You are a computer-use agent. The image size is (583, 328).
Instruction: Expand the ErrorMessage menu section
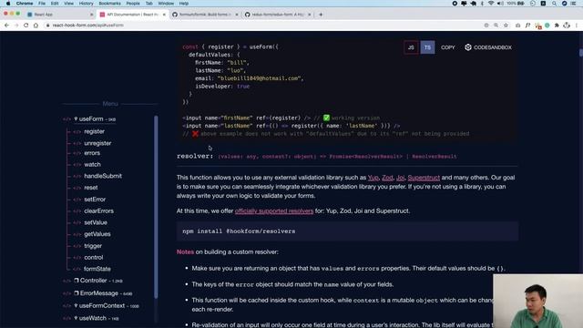[103, 293]
